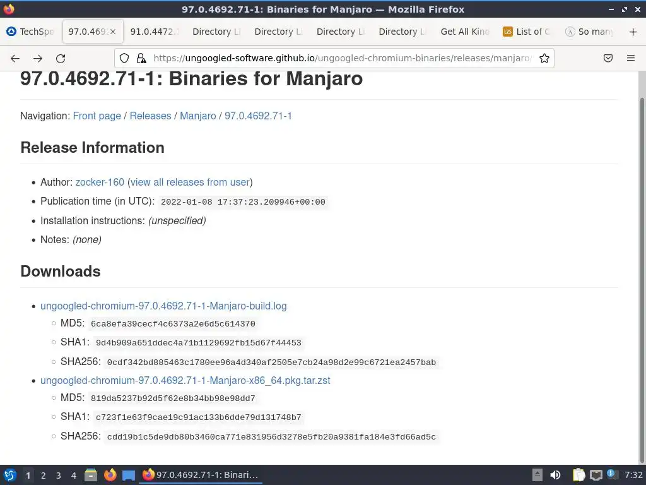Open the Save to Pocket icon
646x485 pixels.
(608, 58)
